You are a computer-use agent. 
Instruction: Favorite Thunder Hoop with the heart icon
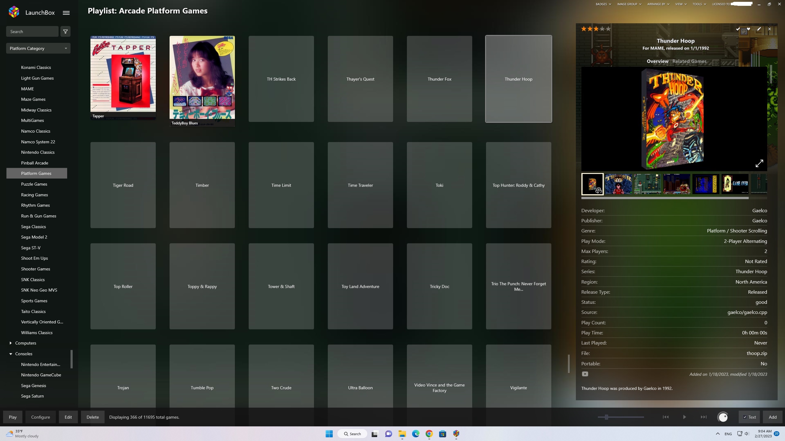pyautogui.click(x=749, y=29)
